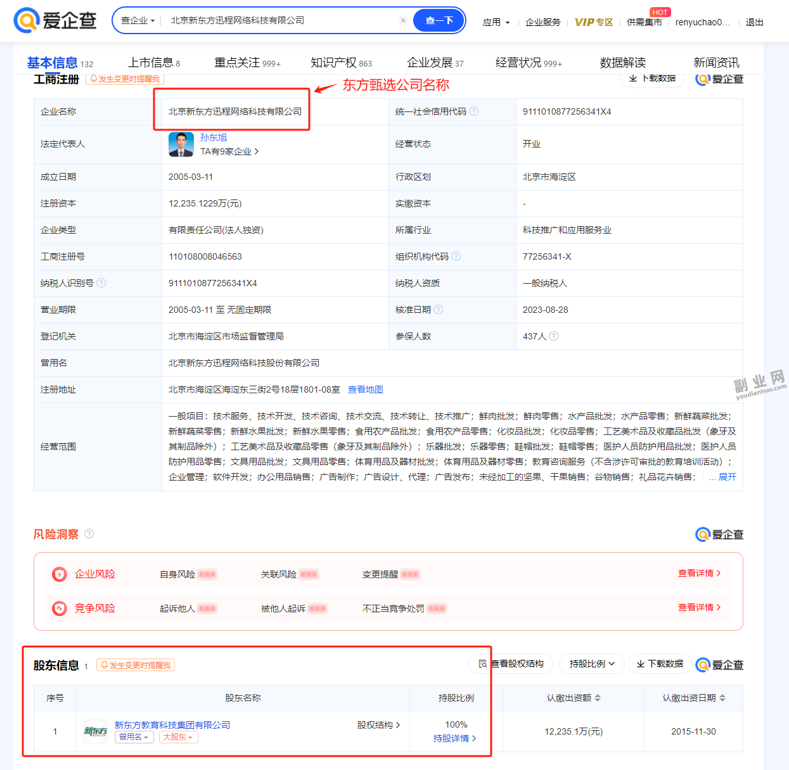
Task: Sort by 认缴出资日期 column arrows
Action: coord(722,698)
